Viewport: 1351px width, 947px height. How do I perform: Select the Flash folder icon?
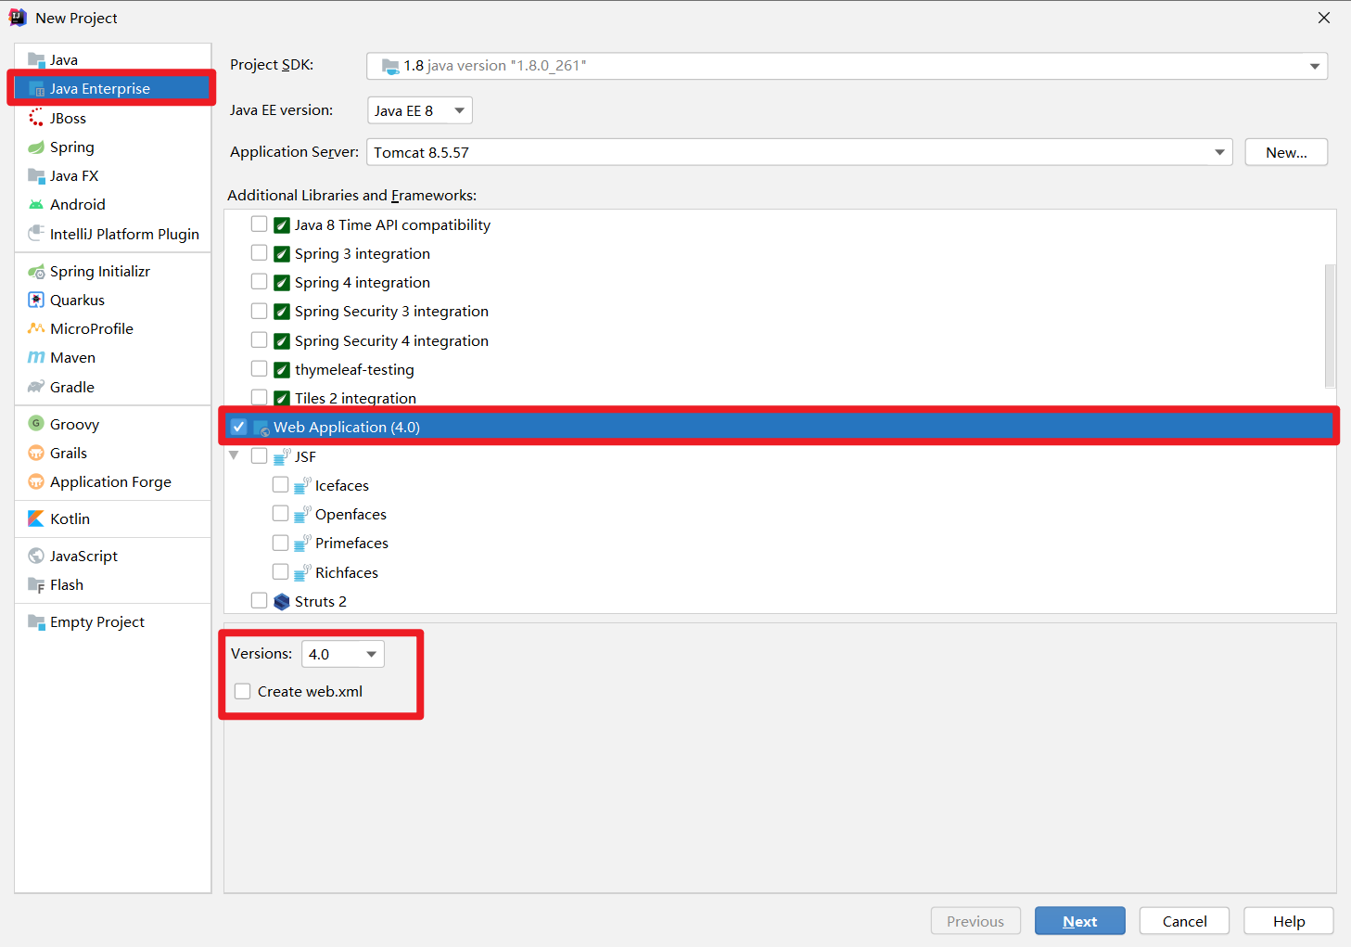click(36, 585)
